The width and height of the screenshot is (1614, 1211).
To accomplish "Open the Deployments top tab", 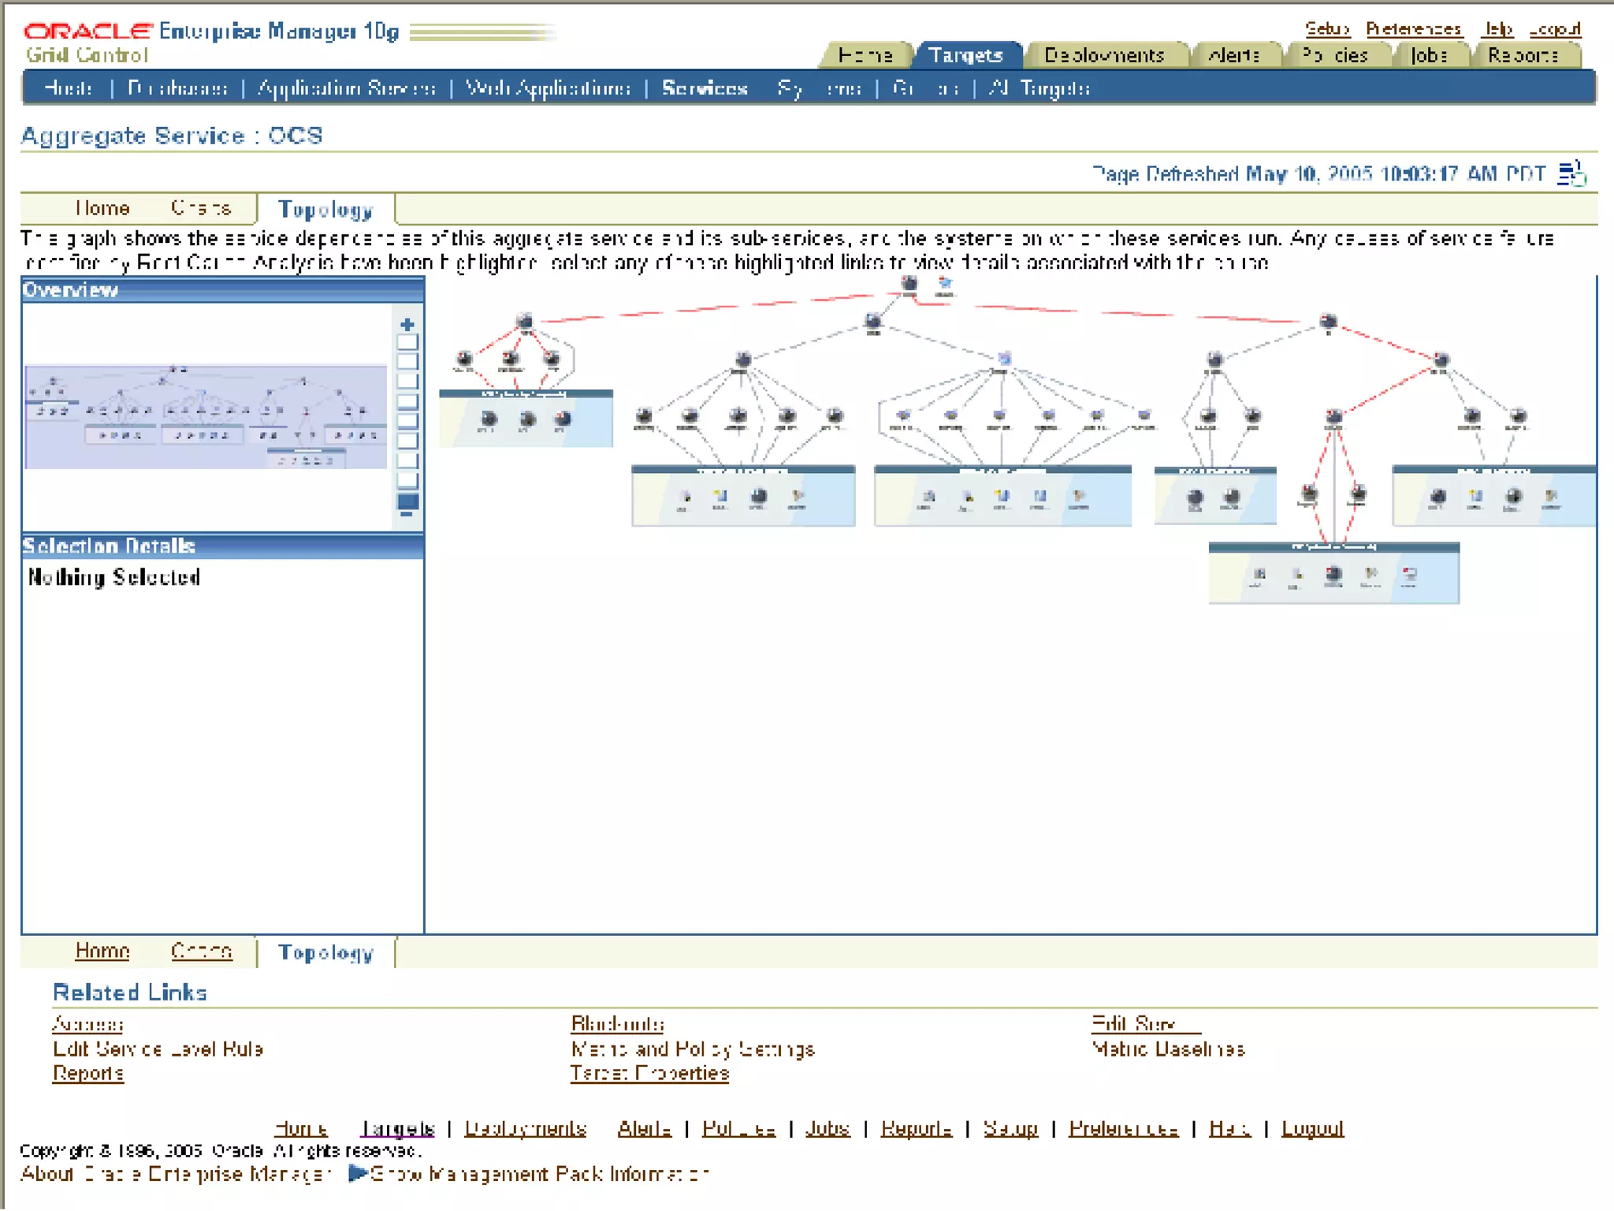I will tap(1103, 55).
